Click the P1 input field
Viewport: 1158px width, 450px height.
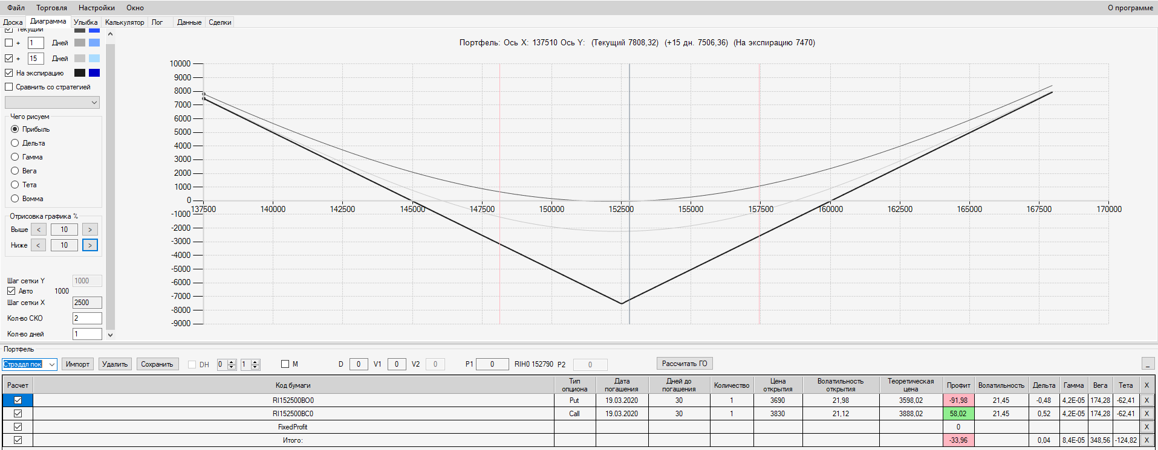click(492, 364)
